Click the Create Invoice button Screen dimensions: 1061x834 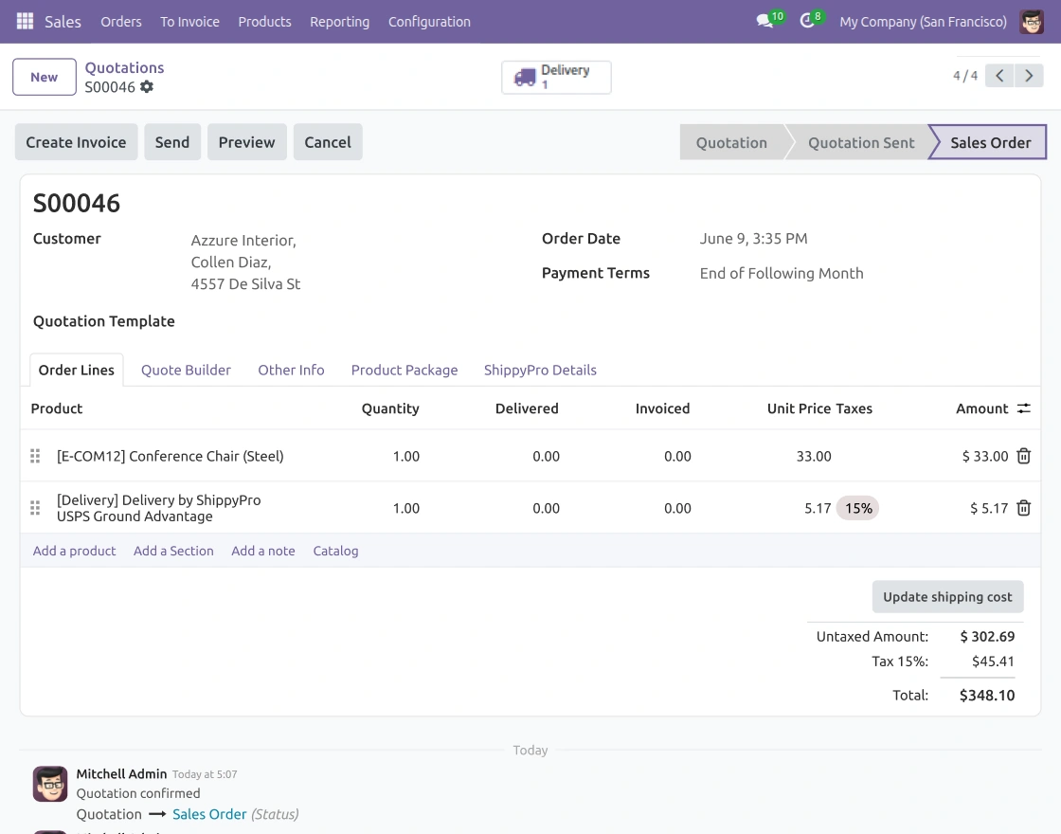(x=76, y=142)
